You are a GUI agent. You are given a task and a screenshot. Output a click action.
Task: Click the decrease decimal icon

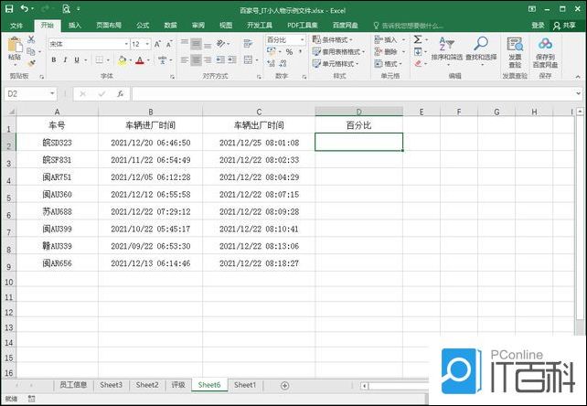pyautogui.click(x=283, y=63)
